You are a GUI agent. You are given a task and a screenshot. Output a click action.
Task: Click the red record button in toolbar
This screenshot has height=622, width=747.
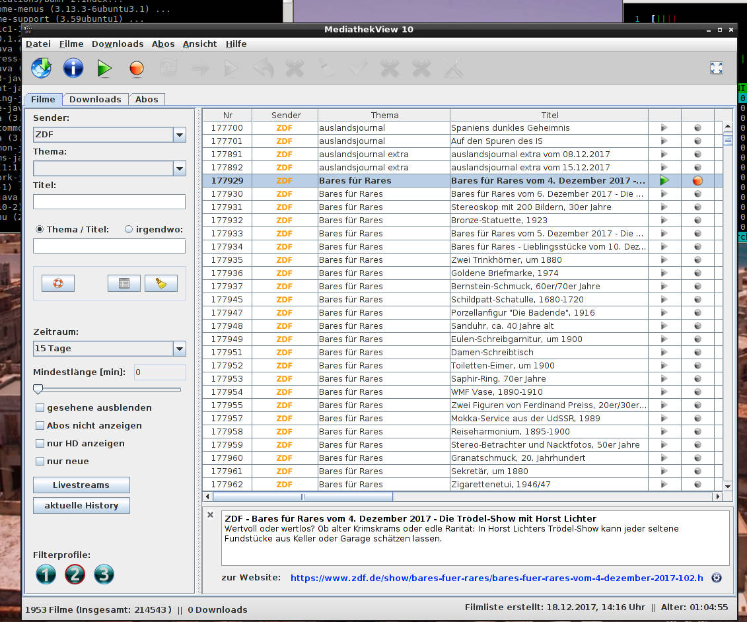136,68
